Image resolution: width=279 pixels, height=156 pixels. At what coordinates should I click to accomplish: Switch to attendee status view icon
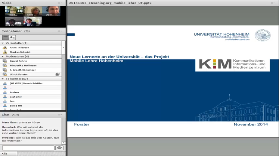(12, 38)
